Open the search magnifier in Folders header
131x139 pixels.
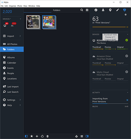click(x=82, y=10)
